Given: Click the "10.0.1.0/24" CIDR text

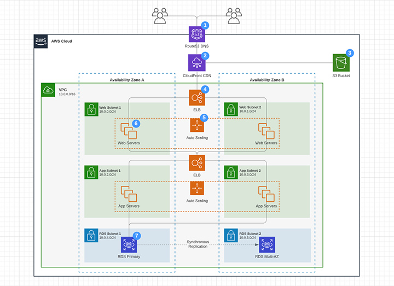Looking at the screenshot, I should 247,111.
